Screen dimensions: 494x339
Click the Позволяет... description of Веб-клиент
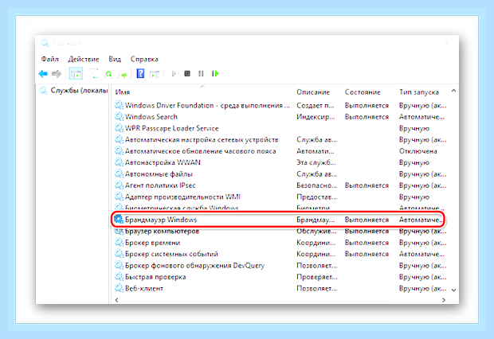pyautogui.click(x=316, y=288)
